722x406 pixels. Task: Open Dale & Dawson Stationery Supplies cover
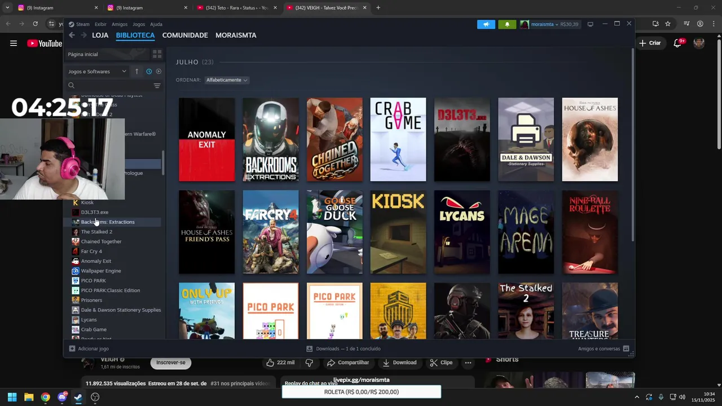pyautogui.click(x=526, y=139)
